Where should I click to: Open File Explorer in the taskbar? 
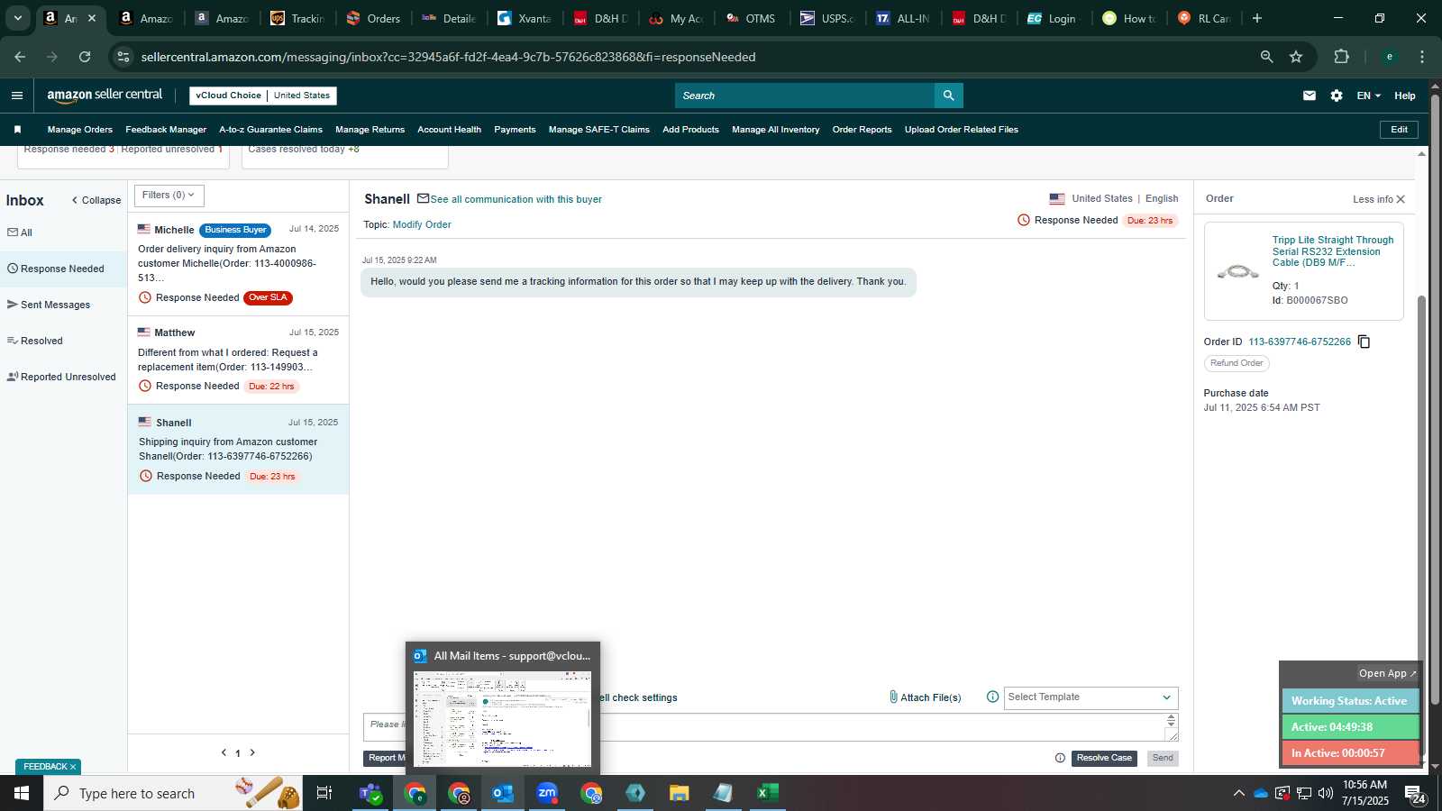[x=680, y=793]
